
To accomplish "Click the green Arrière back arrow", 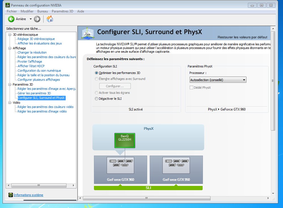I will pos(11,19).
